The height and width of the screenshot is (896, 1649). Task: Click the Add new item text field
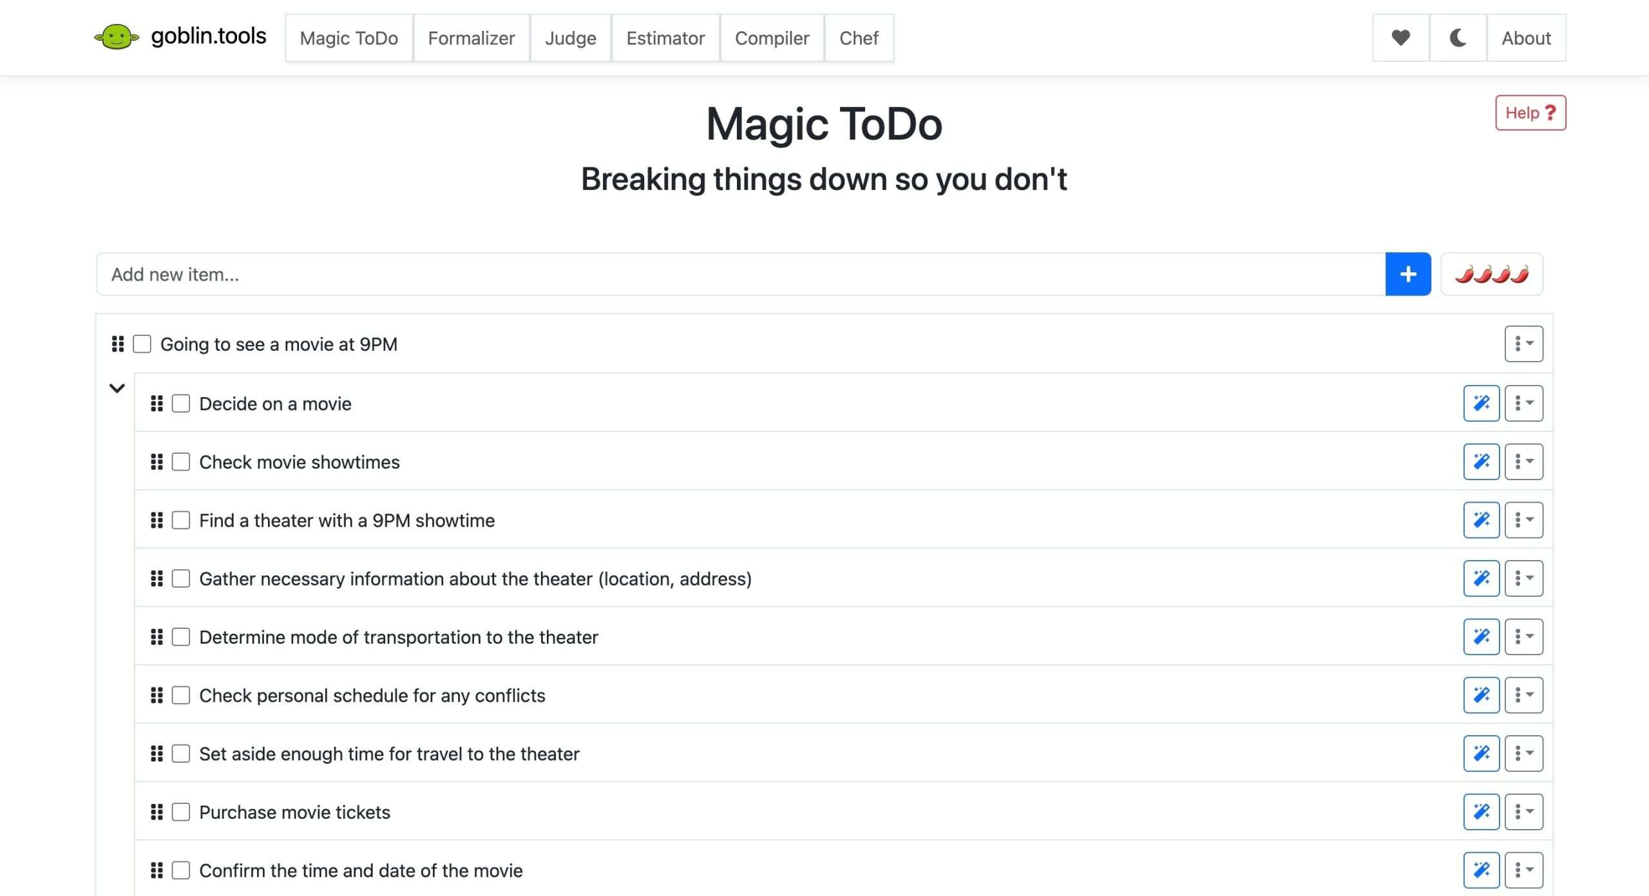741,274
